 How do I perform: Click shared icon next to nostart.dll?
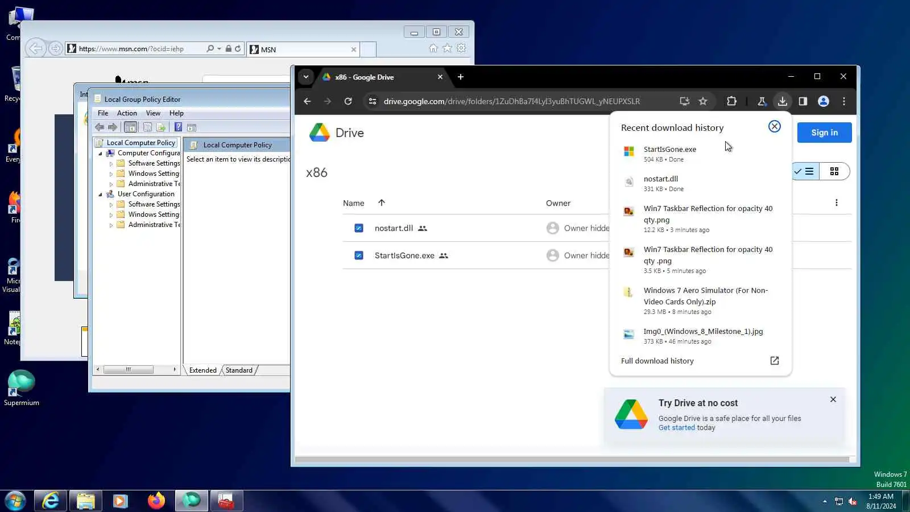pos(423,228)
